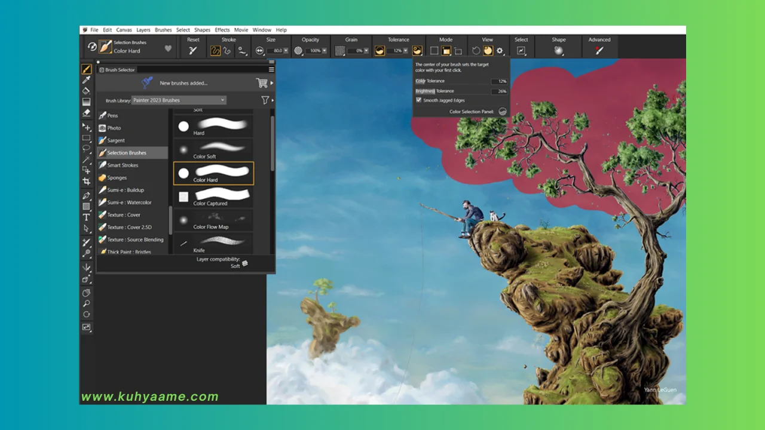Set Mode to subtract from selection
This screenshot has height=430, width=765.
[x=458, y=51]
